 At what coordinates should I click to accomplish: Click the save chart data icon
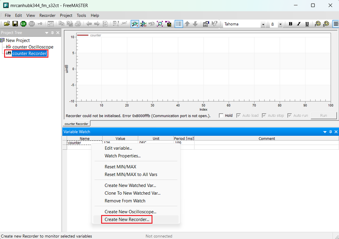pyautogui.click(x=168, y=24)
